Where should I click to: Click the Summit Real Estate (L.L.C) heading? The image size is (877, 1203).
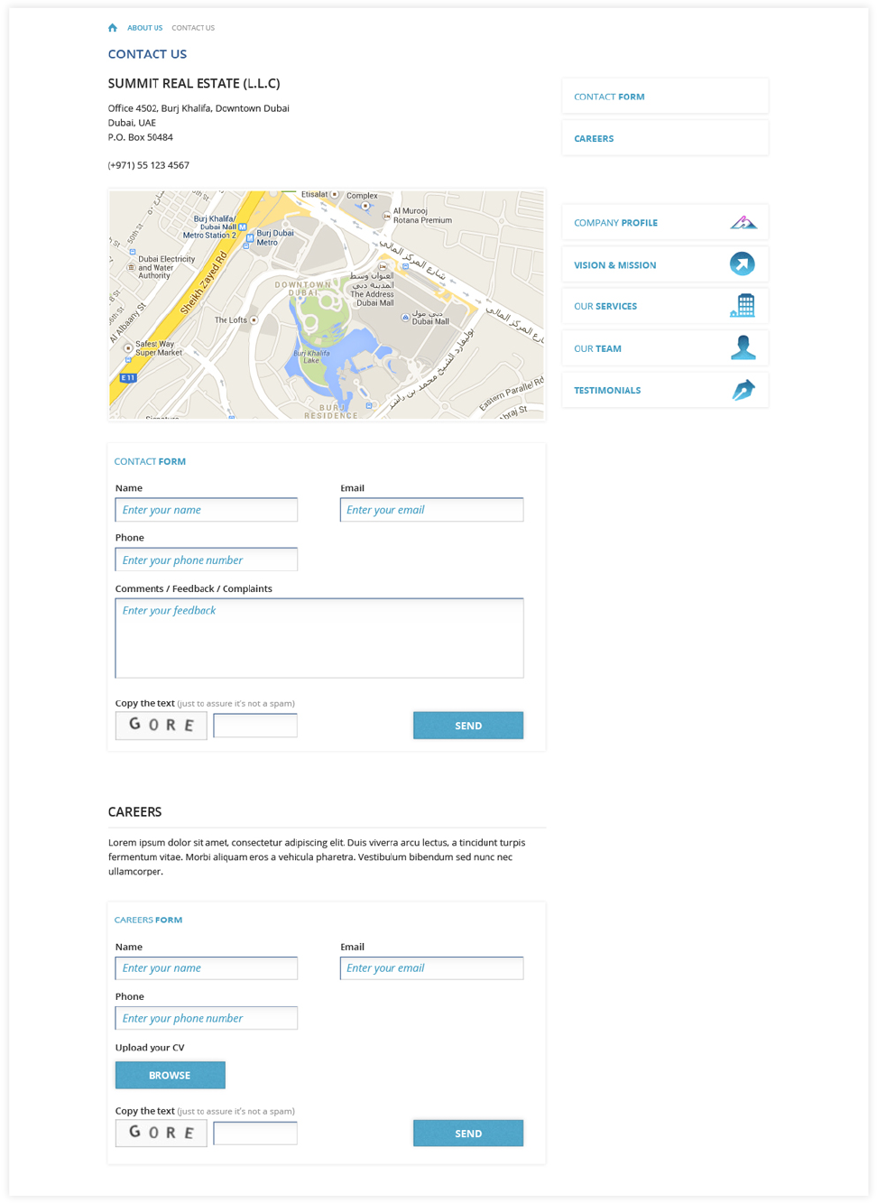tap(194, 83)
